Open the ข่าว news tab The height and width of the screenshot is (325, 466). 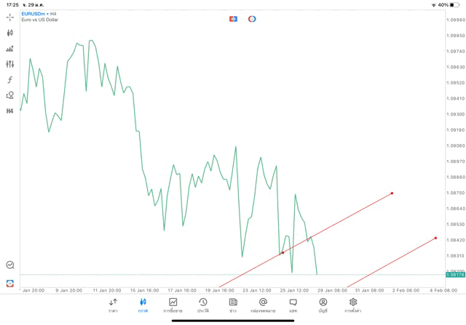pos(233,305)
